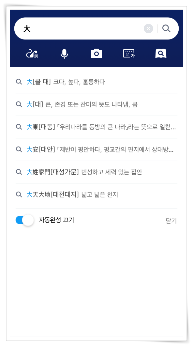Click the magnifier icon beside 大[클 대]
The image size is (193, 347).
[19, 82]
